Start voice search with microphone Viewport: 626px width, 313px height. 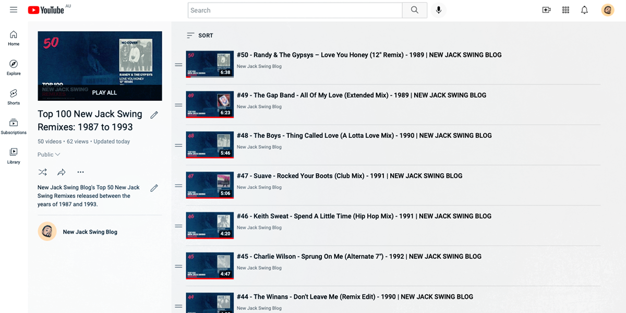click(439, 10)
